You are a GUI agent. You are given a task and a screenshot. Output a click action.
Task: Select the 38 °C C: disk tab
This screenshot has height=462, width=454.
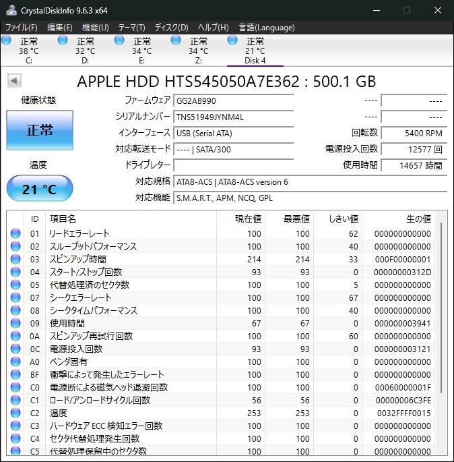pyautogui.click(x=28, y=51)
